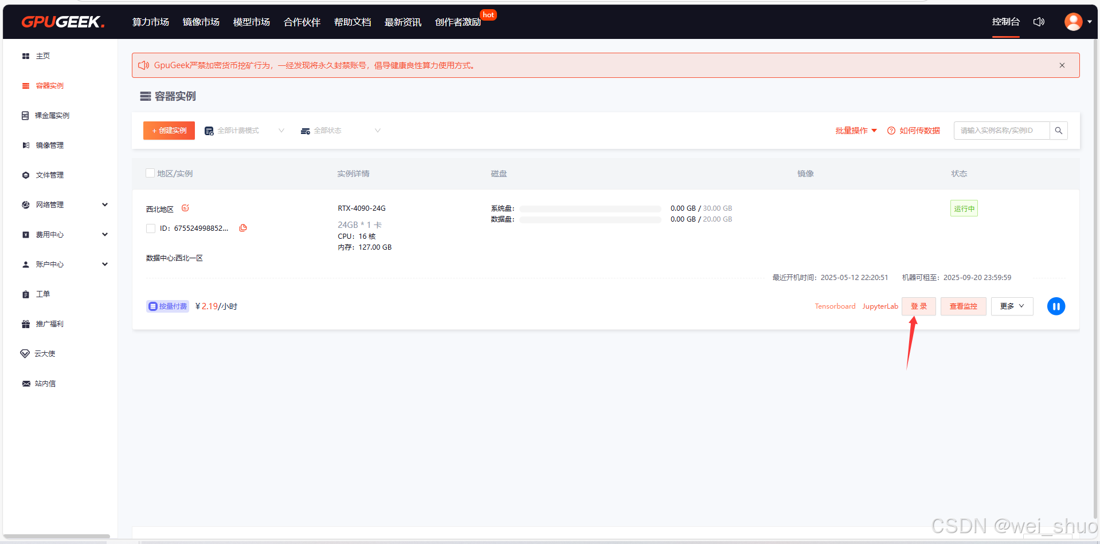The width and height of the screenshot is (1100, 544).
Task: Open the 推广福利 gift icon
Action: [26, 324]
